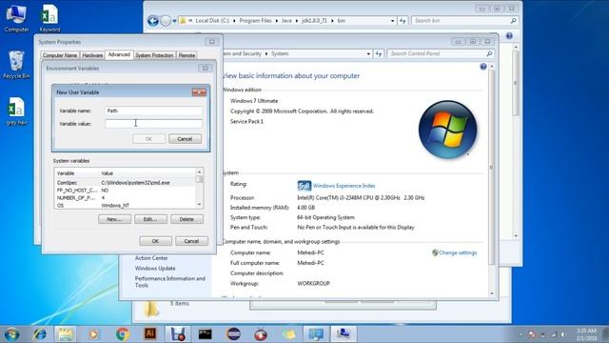Open the Computer desktop icon
Screen dimensions: 609x343
(16, 18)
